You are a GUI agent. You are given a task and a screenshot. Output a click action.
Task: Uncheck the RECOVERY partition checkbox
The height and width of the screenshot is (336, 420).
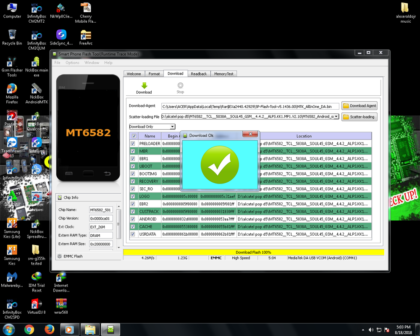[x=133, y=181]
